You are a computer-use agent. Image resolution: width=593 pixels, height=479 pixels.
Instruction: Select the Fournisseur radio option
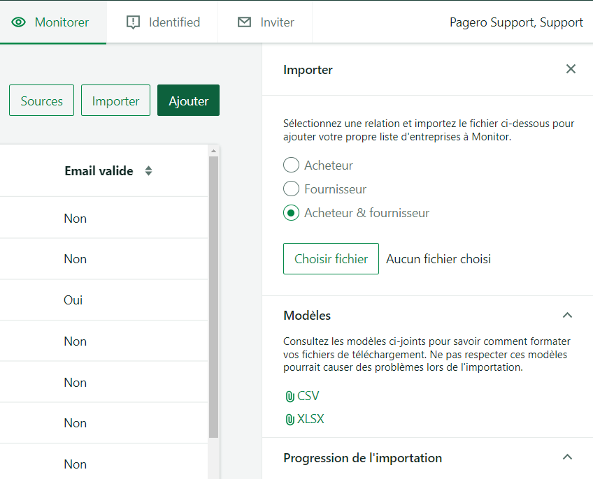(x=291, y=189)
